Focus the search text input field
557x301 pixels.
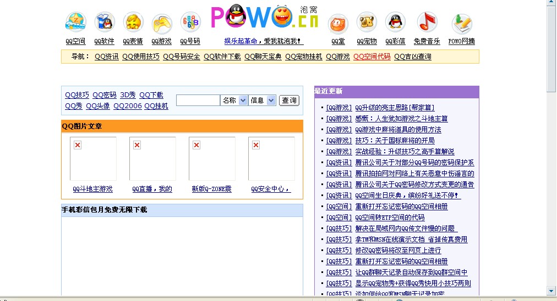(x=198, y=101)
